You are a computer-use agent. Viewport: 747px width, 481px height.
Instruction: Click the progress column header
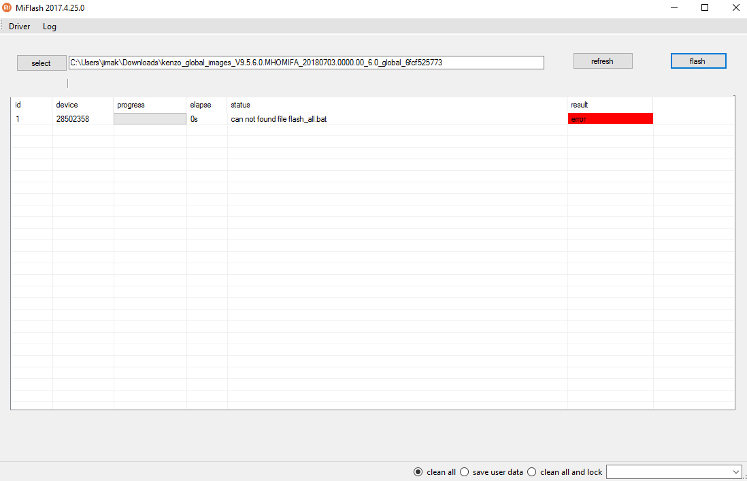coord(150,105)
